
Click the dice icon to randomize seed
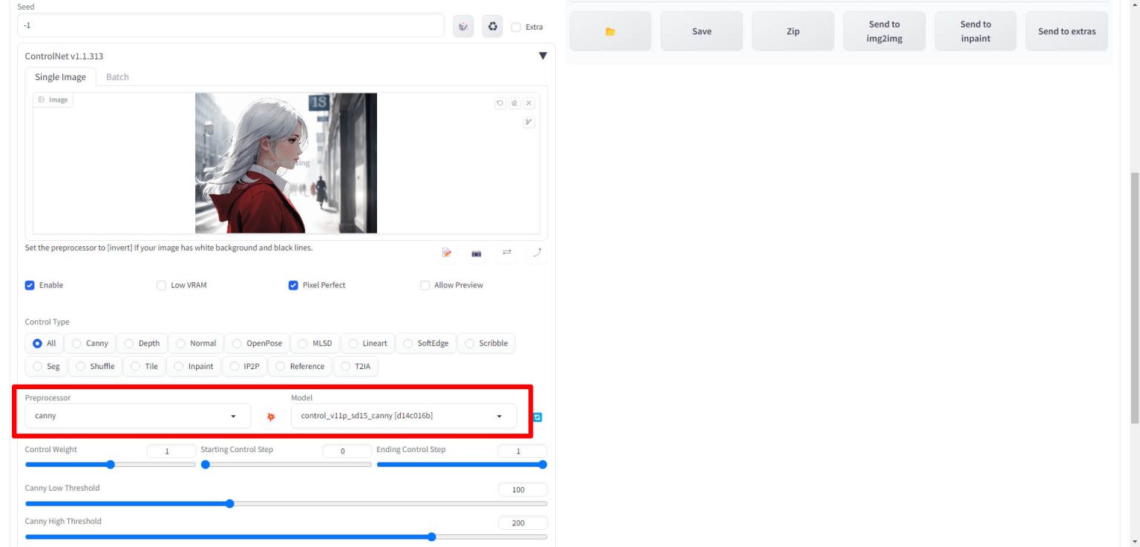[463, 27]
